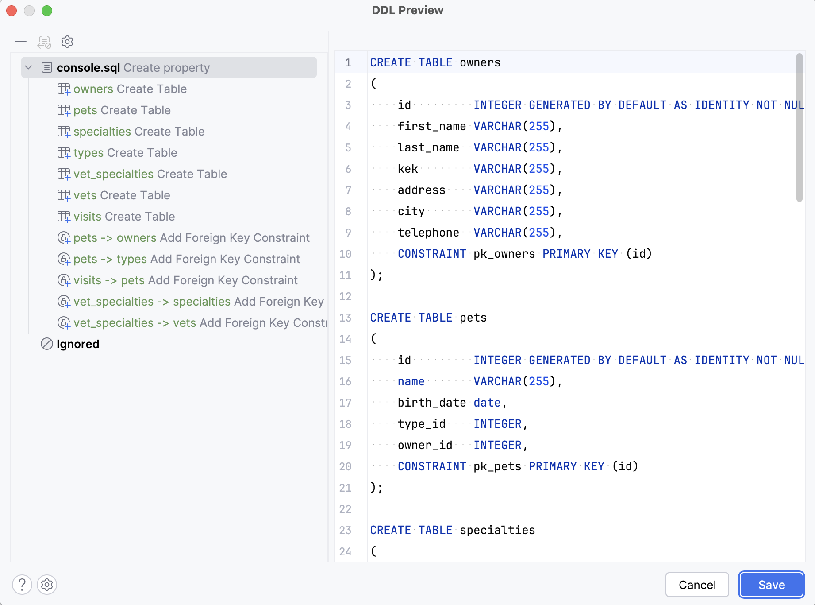Click the bottom-left settings gear icon

pos(47,585)
